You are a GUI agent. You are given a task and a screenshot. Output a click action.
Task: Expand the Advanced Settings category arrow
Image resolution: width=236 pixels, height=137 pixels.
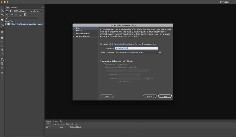point(74,36)
